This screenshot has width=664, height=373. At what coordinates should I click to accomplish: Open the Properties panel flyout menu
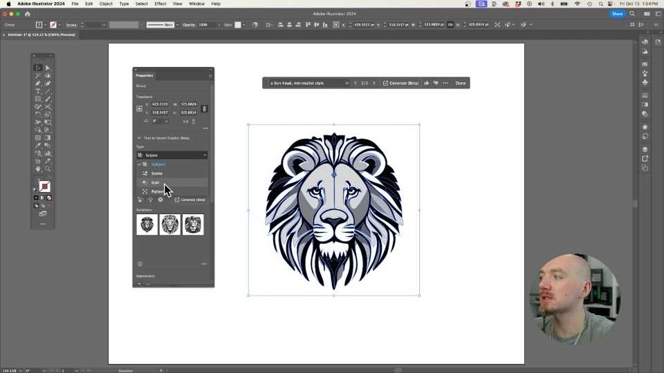[210, 76]
